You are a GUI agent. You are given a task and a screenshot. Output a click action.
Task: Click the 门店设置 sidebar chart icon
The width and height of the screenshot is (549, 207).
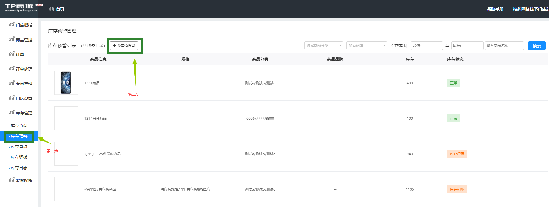click(x=11, y=98)
